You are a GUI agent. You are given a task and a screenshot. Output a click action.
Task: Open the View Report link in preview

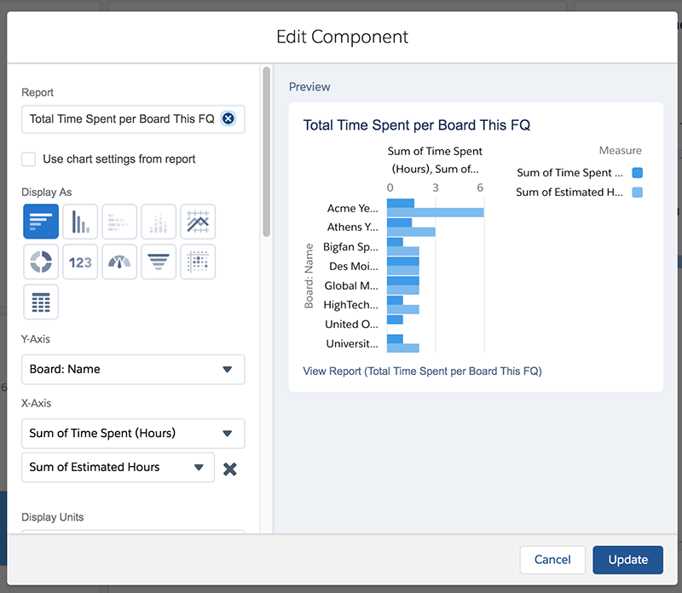pos(422,371)
